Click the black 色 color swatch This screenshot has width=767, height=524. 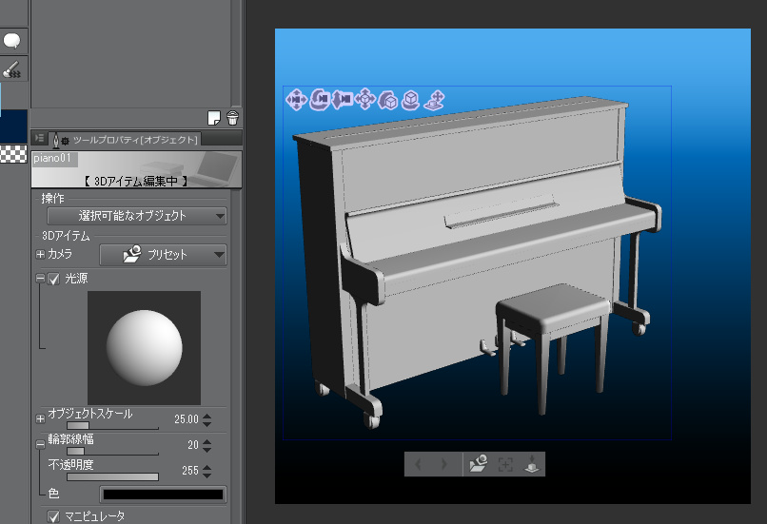pos(163,495)
